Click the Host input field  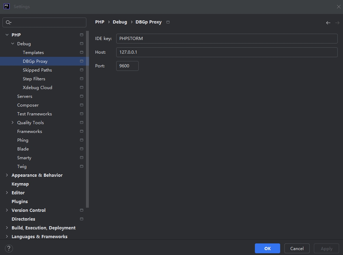[x=227, y=52]
